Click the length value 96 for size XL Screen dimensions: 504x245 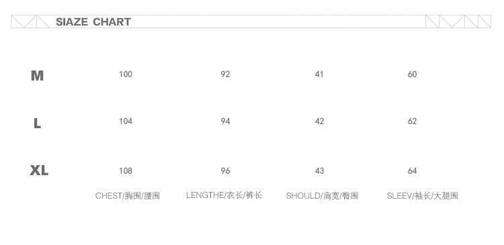225,170
